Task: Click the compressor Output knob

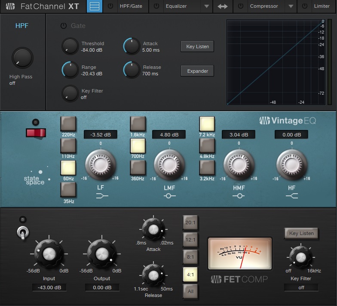Action: (x=102, y=254)
